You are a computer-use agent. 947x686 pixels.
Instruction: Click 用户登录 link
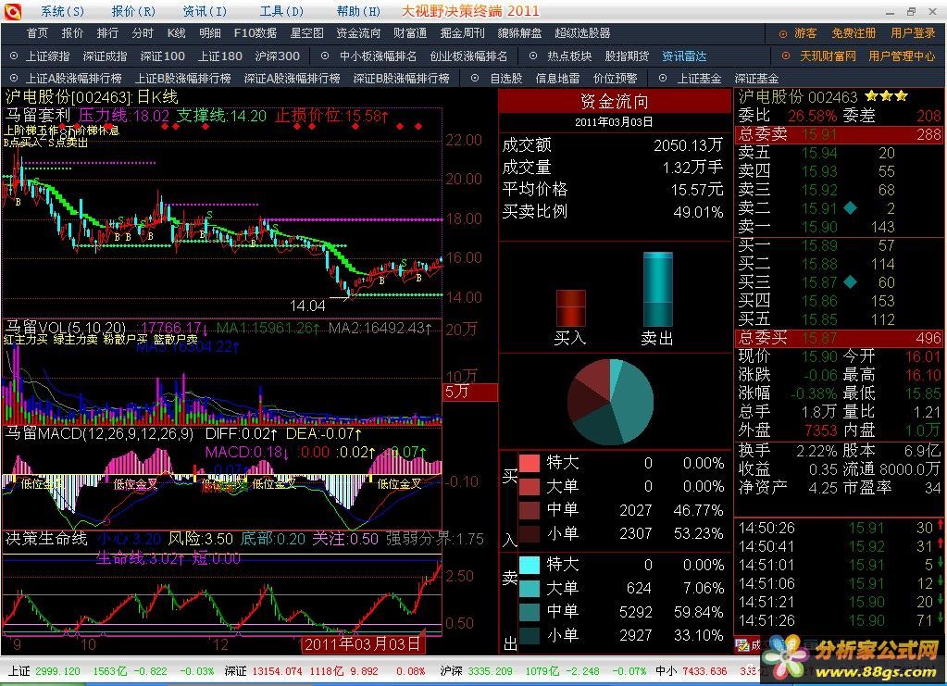coord(913,34)
